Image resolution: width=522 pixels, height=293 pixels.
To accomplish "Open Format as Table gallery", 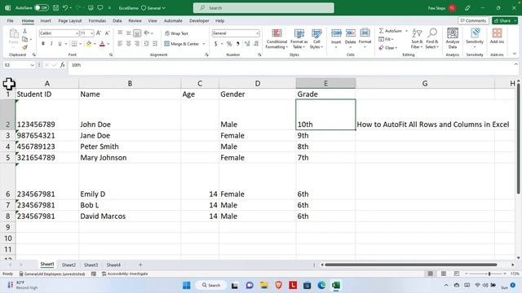I will [x=299, y=39].
